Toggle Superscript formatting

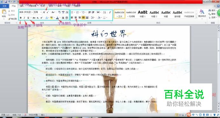click(x=41, y=18)
